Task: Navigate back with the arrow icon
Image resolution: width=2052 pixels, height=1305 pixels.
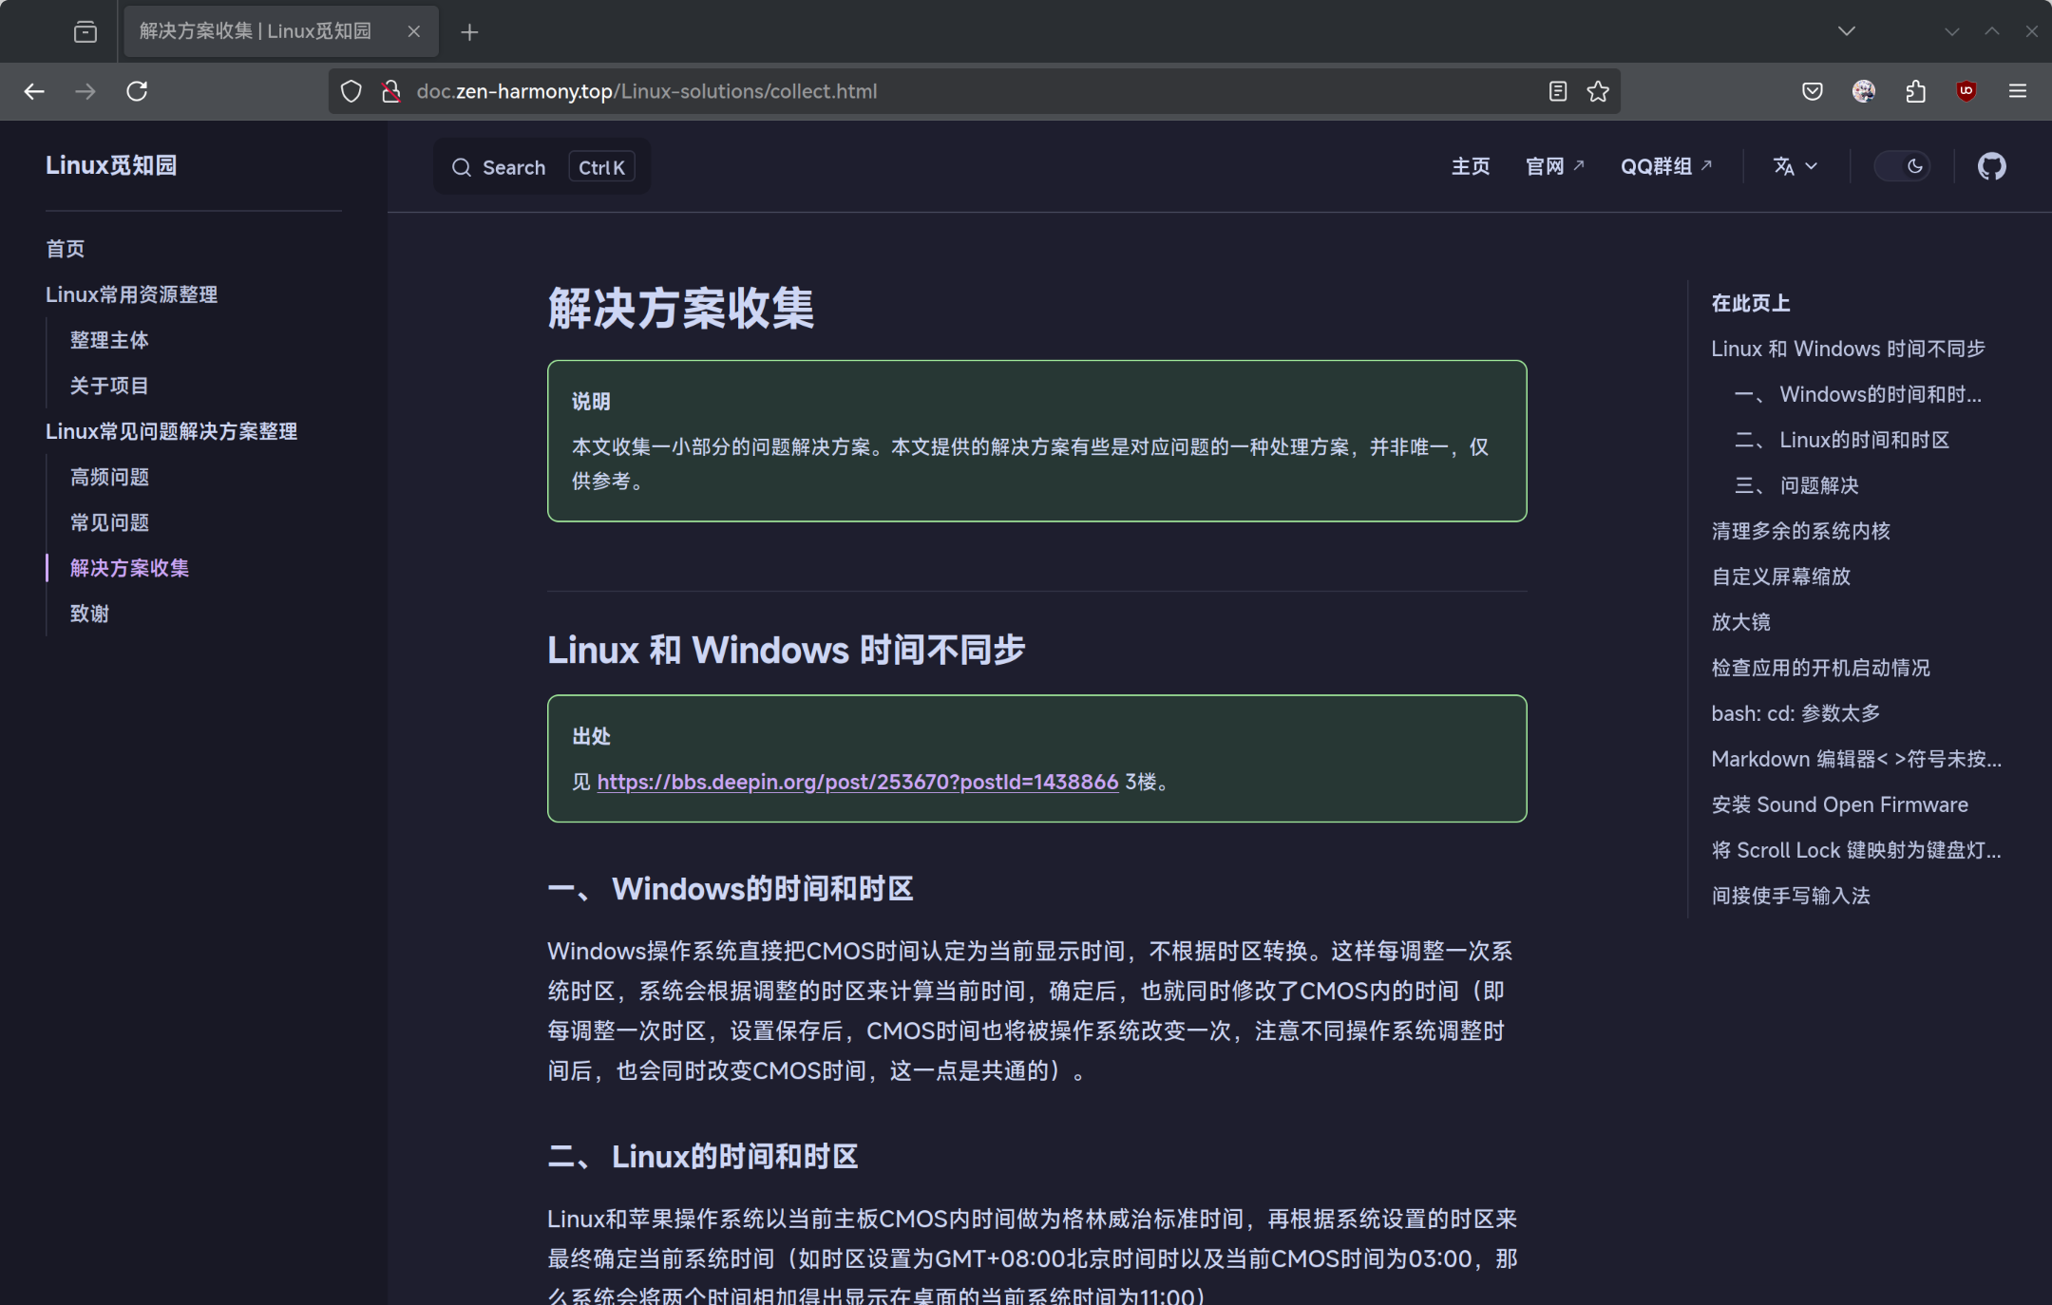Action: coord(34,91)
